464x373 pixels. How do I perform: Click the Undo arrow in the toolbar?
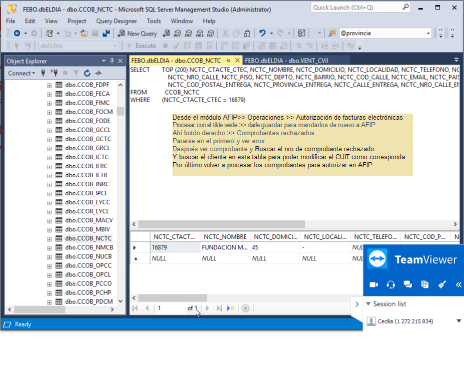tap(262, 34)
